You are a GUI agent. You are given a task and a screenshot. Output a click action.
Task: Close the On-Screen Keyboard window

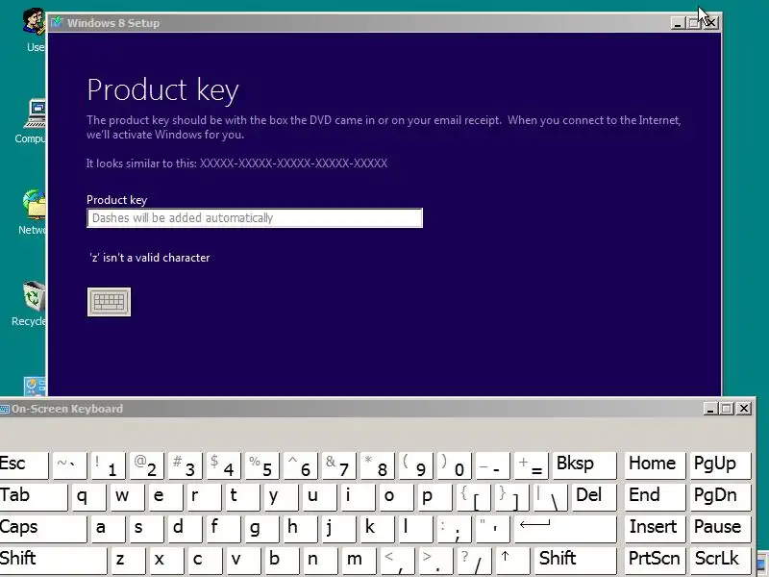pyautogui.click(x=744, y=408)
